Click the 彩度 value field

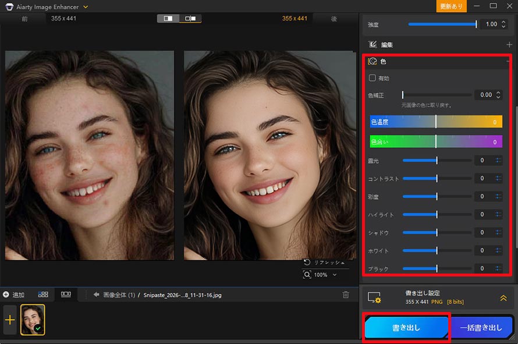[482, 196]
